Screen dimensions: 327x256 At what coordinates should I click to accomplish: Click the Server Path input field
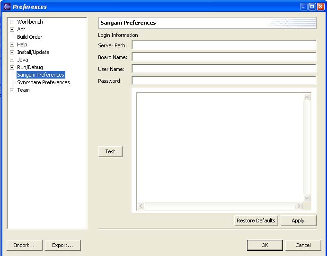pos(224,45)
